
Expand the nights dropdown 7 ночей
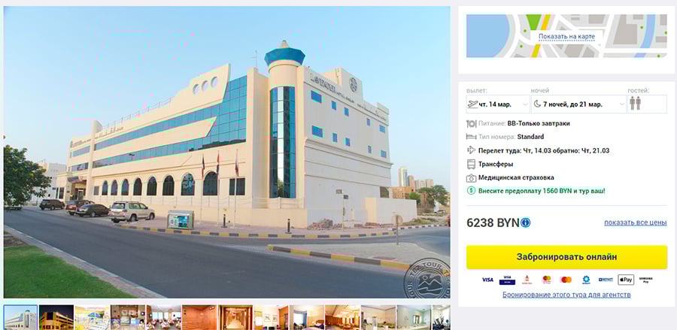pyautogui.click(x=578, y=104)
